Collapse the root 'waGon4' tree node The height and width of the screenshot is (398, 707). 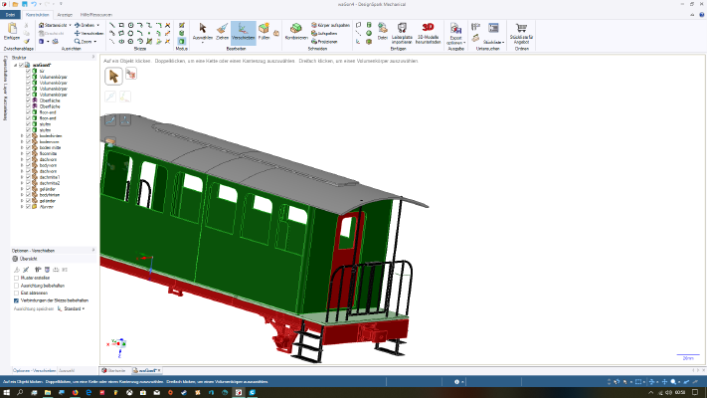click(x=15, y=65)
